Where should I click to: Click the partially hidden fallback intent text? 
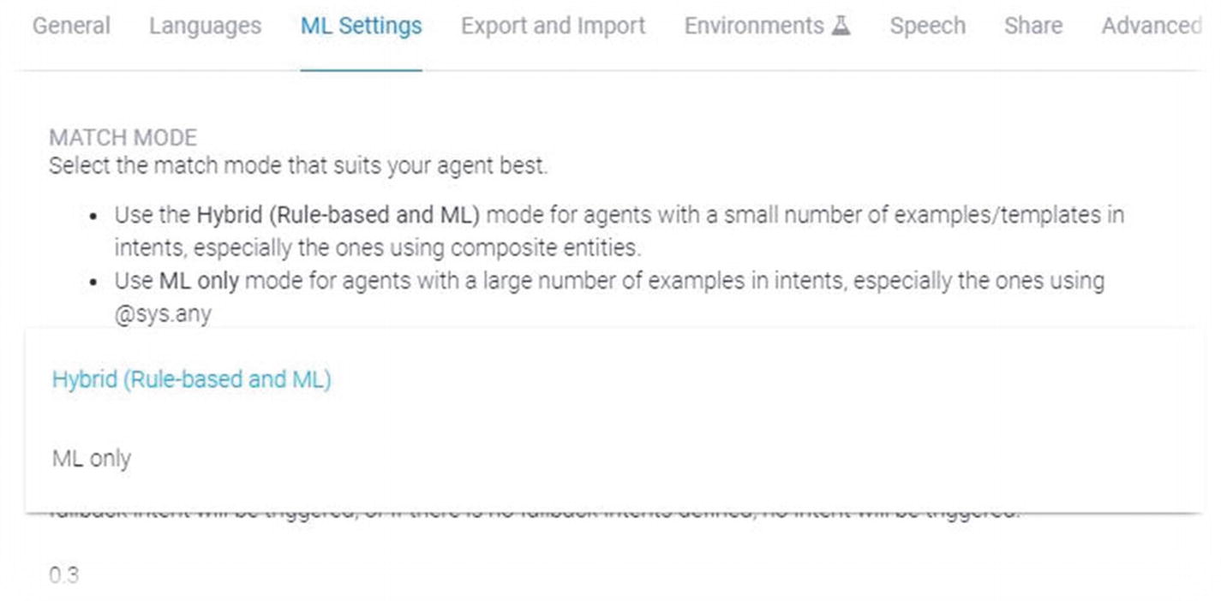535,511
